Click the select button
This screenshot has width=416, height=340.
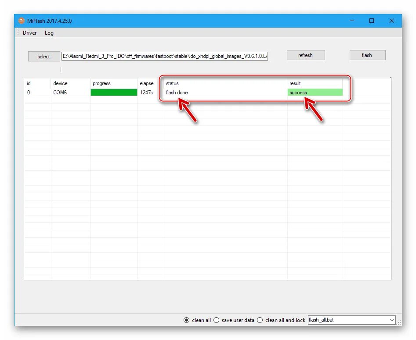click(x=44, y=57)
